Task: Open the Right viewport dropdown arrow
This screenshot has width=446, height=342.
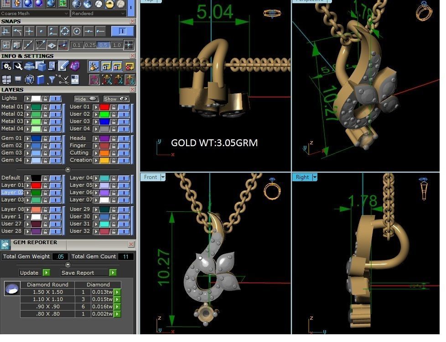Action: tap(314, 177)
